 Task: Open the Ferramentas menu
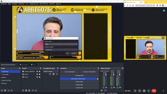point(44,4)
